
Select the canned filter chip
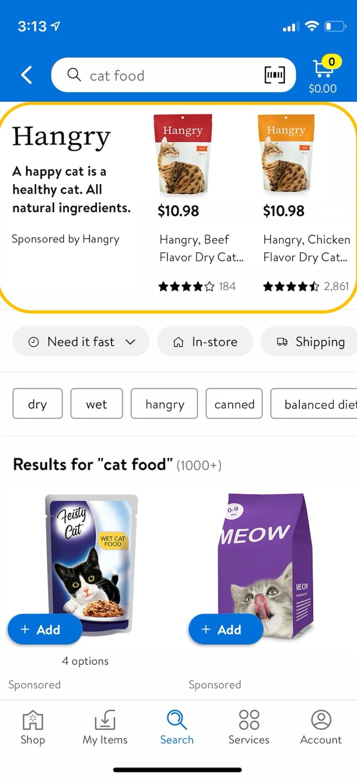pos(234,404)
